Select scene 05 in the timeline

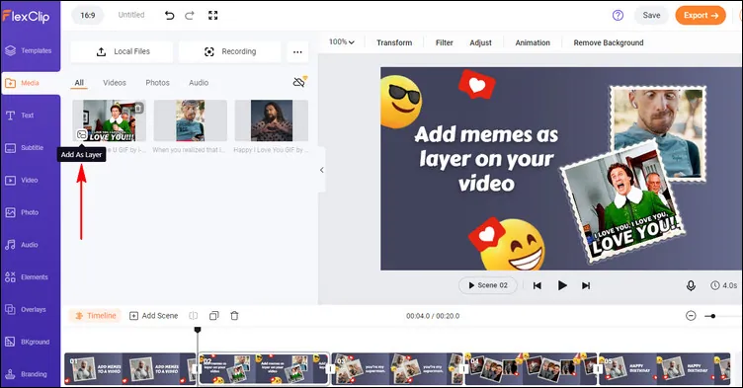[x=664, y=368]
